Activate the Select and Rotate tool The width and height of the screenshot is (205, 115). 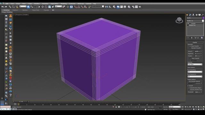coord(46,7)
